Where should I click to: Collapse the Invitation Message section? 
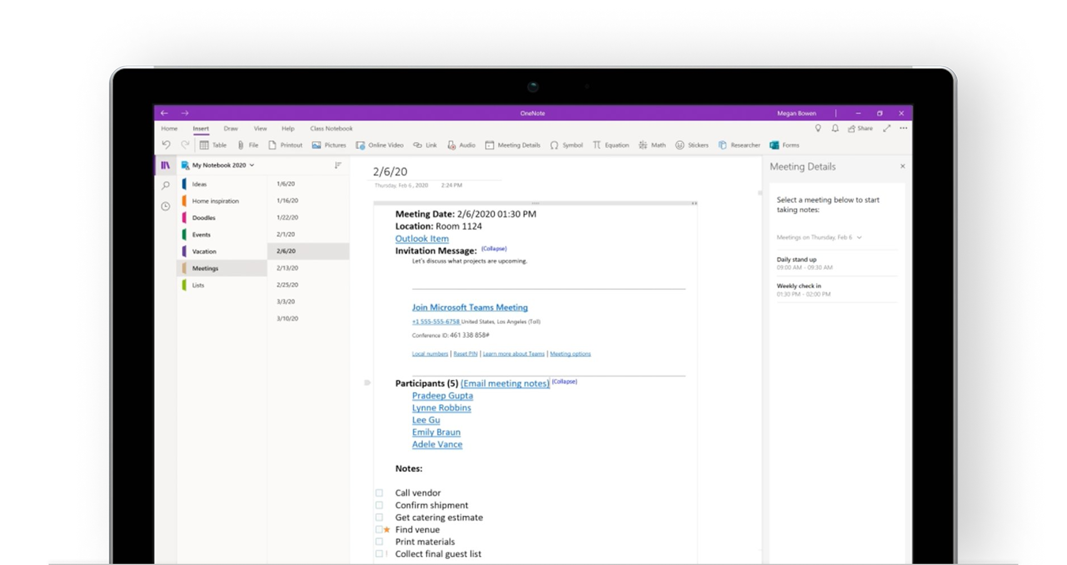point(494,248)
